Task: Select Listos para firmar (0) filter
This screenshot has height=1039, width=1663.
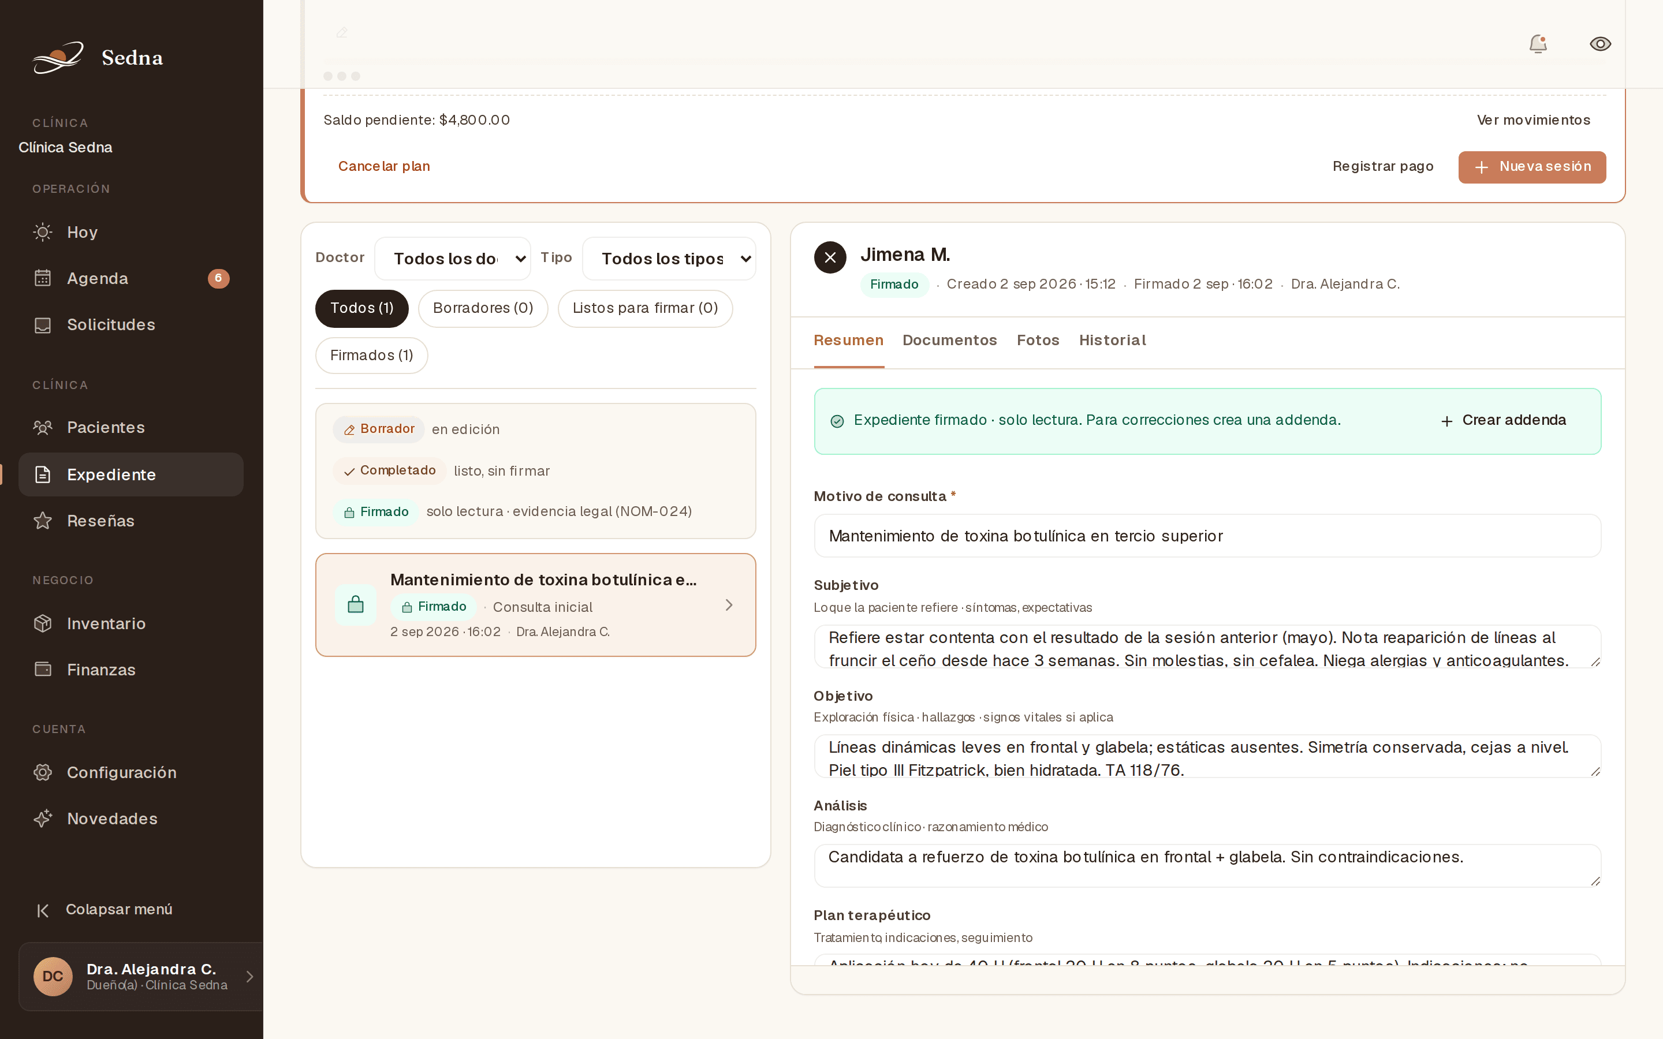Action: tap(644, 308)
